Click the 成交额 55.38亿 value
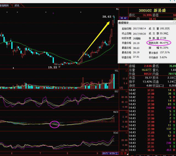The width and height of the screenshot is (176, 156). (x=164, y=33)
